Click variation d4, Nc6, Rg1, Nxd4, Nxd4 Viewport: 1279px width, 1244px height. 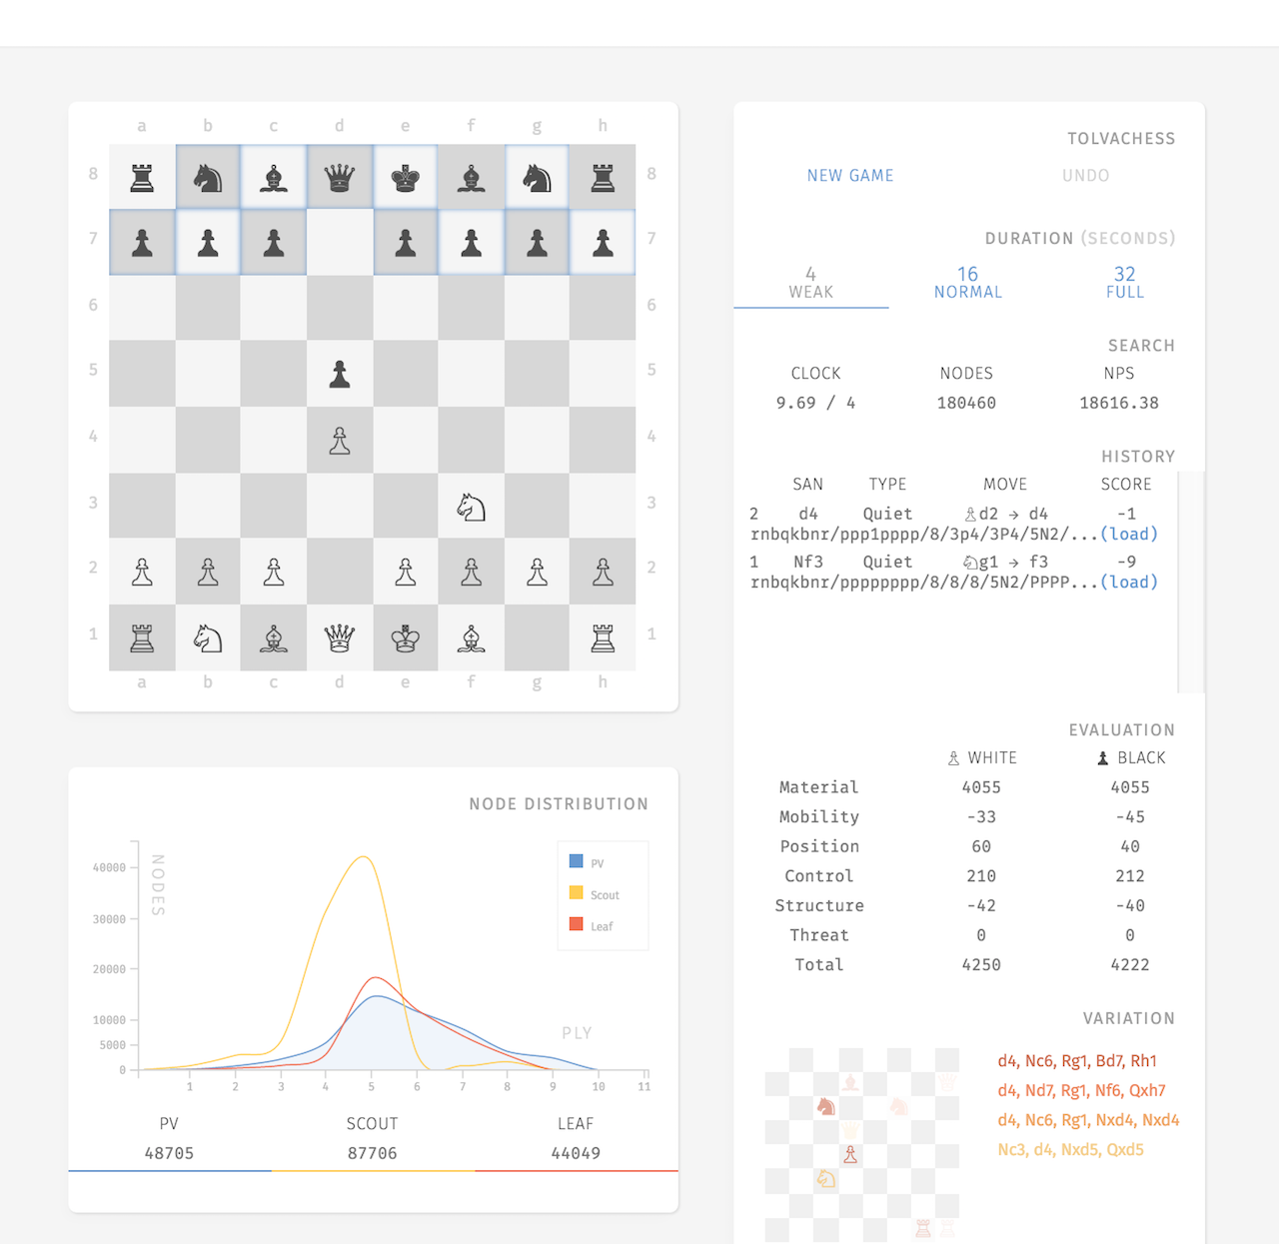point(1088,1120)
